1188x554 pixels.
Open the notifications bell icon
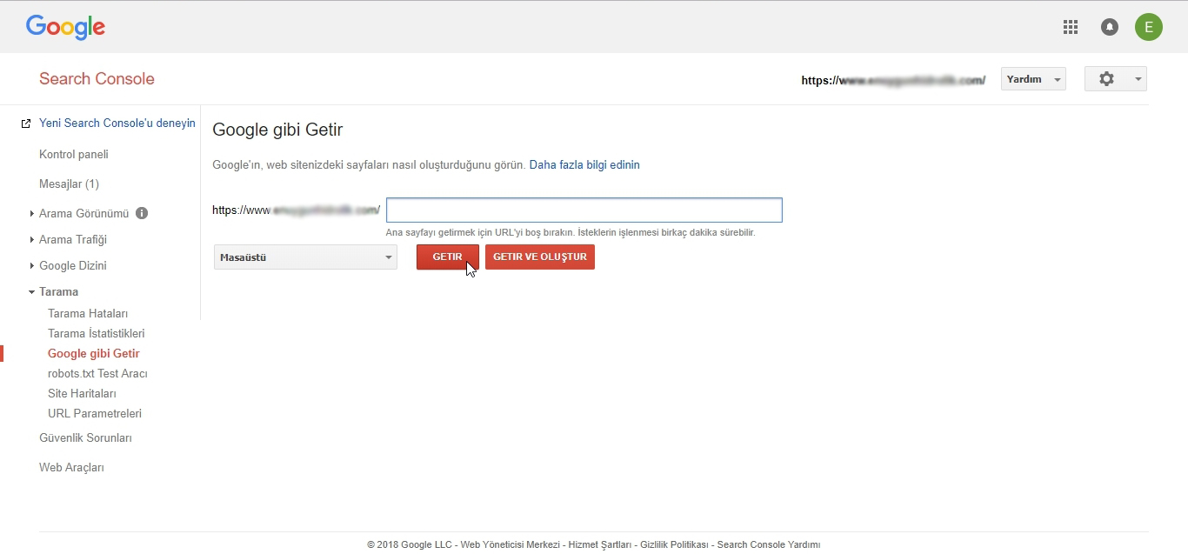1110,27
